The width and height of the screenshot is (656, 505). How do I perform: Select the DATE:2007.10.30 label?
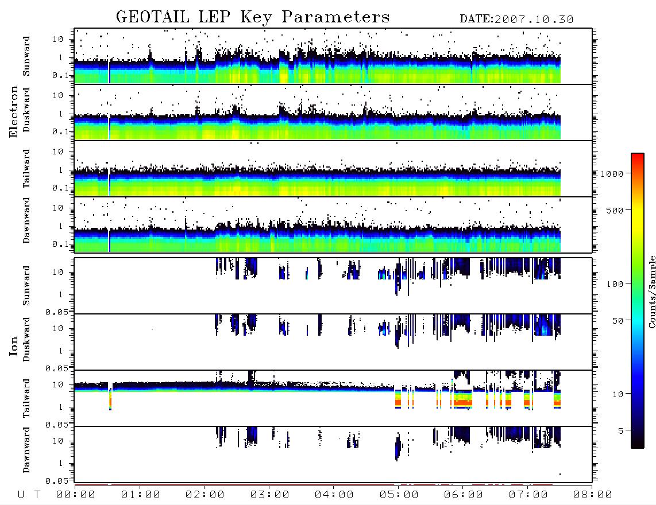pos(516,20)
